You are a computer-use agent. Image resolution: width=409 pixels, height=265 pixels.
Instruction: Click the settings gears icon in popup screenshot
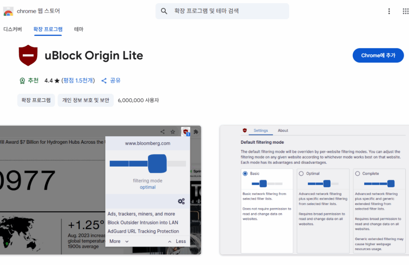[181, 201]
